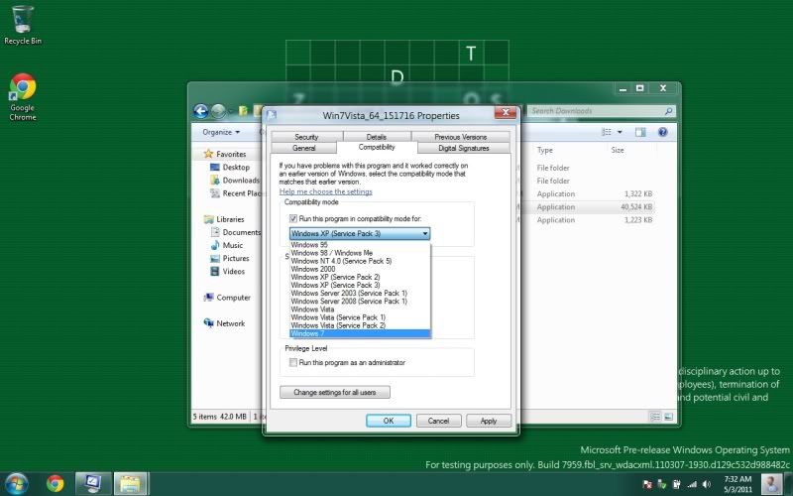This screenshot has width=793, height=496.
Task: Go forward in the Explorer window
Action: [218, 111]
